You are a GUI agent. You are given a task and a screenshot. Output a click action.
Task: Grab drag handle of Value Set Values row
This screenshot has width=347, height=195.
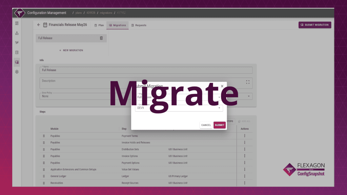(x=44, y=170)
